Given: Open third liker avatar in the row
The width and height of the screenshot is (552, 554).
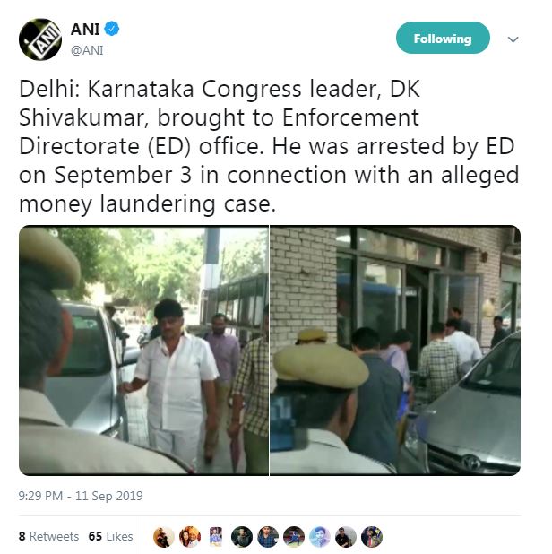Looking at the screenshot, I should click(216, 537).
